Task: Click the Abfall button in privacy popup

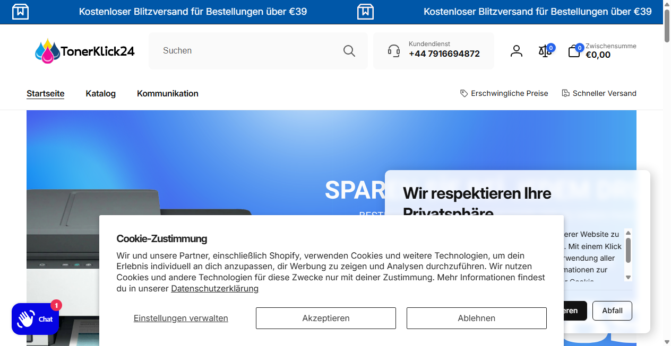Action: pos(612,310)
